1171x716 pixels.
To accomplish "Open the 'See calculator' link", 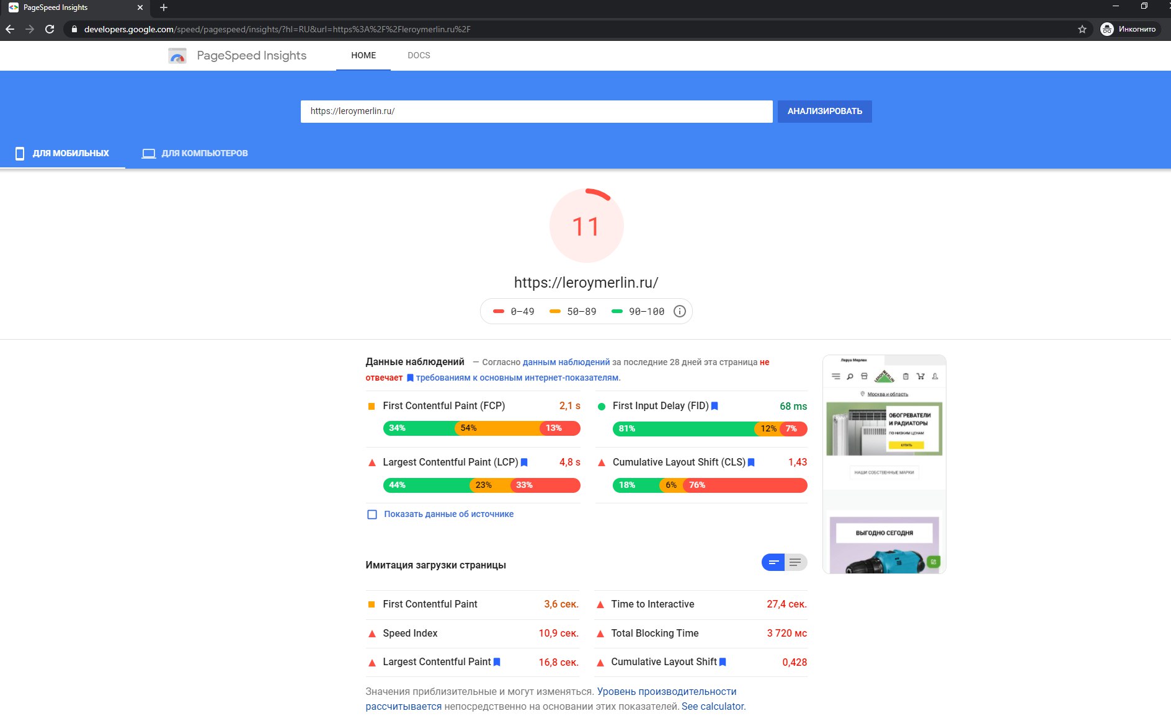I will (713, 706).
